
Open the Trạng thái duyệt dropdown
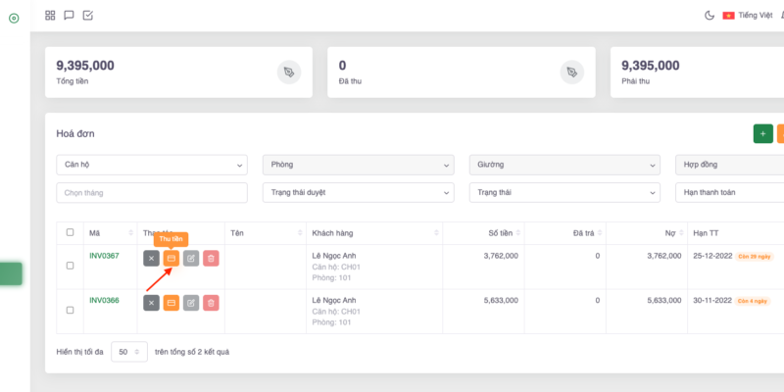click(358, 192)
